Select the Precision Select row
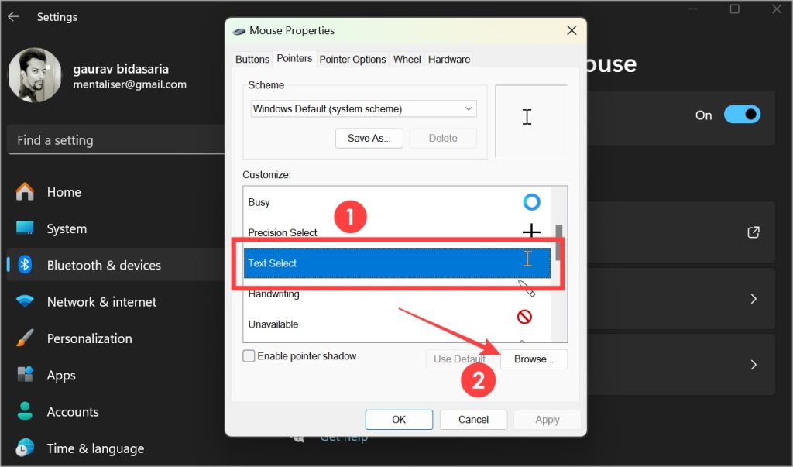Screen dimensions: 793x467 397,232
